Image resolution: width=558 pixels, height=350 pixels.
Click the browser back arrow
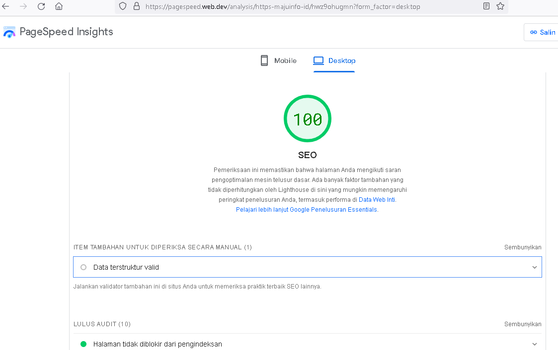[6, 6]
